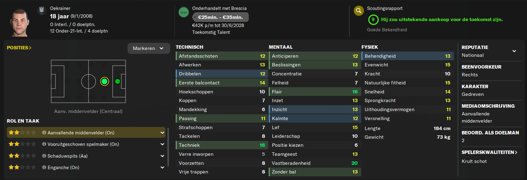Click the €25mln. - €35mln. value button

220,17
